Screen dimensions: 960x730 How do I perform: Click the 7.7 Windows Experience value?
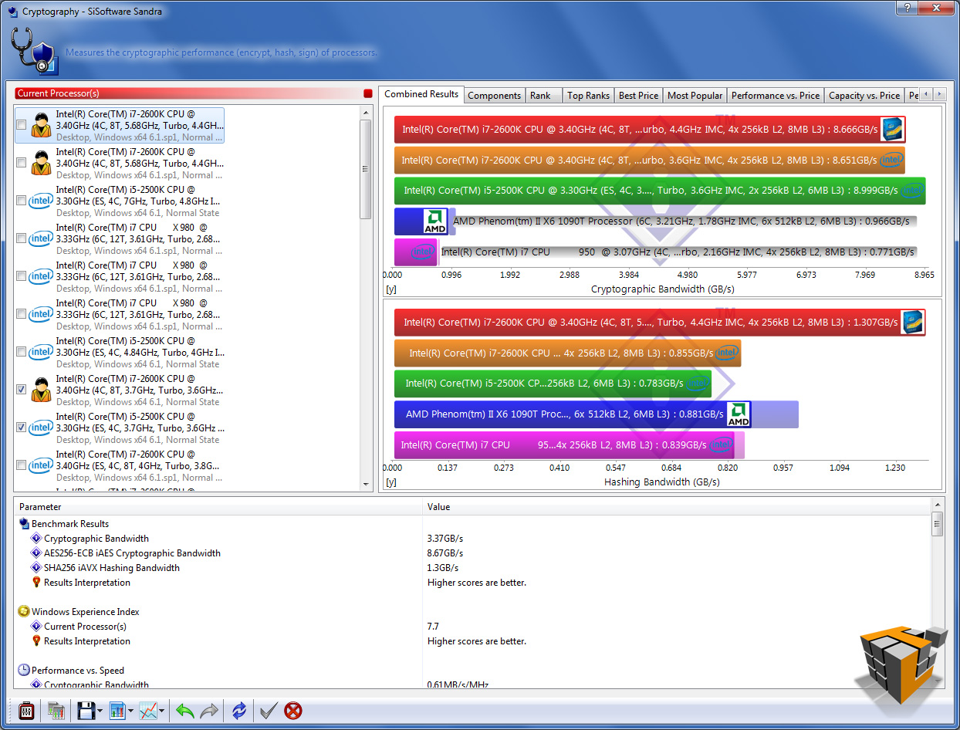433,627
